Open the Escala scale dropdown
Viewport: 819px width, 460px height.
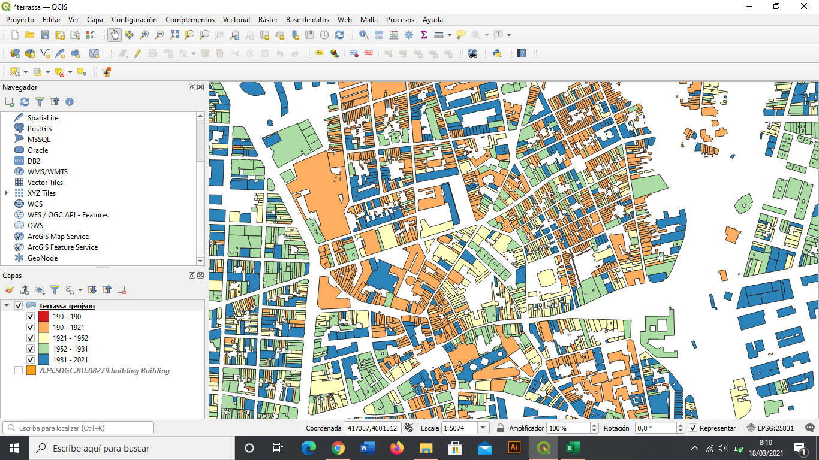(481, 428)
